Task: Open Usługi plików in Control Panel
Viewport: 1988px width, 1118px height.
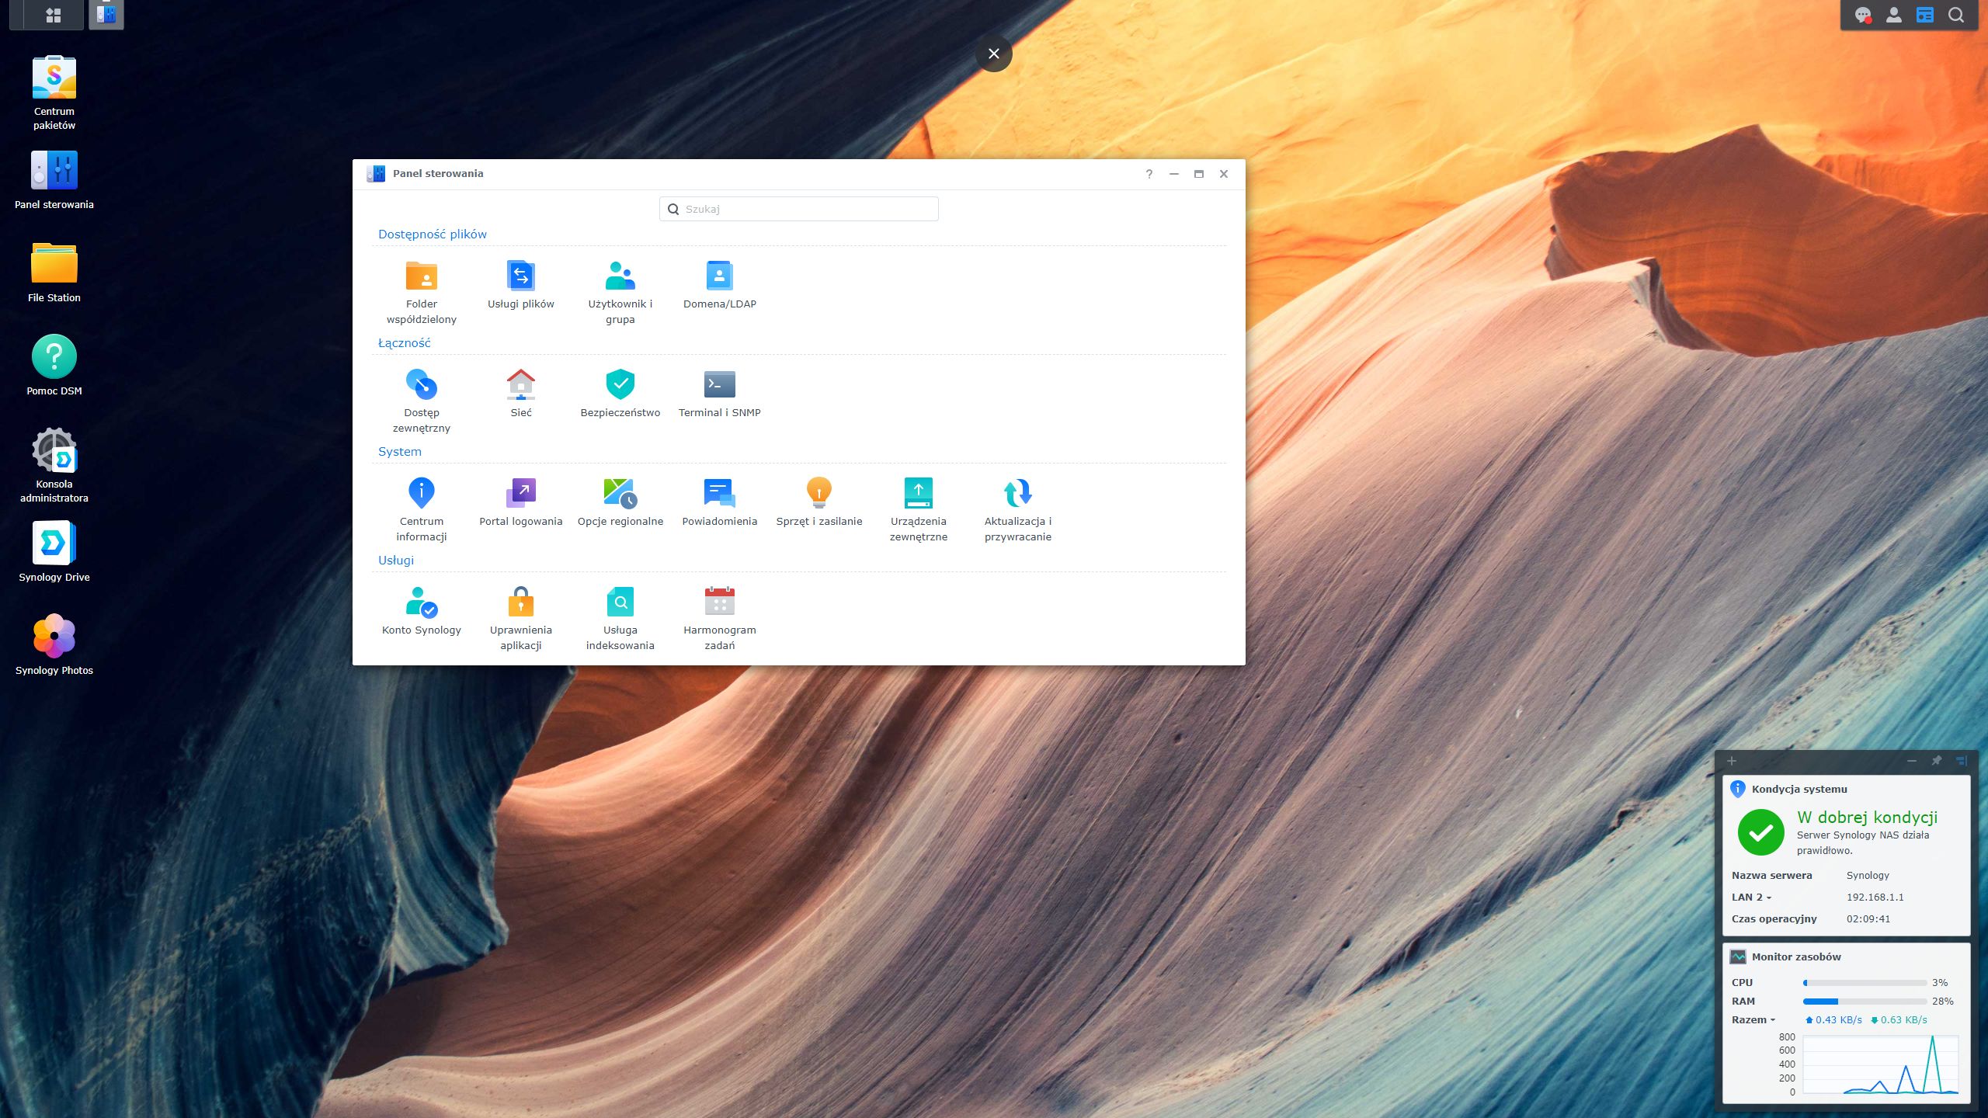Action: pos(521,285)
